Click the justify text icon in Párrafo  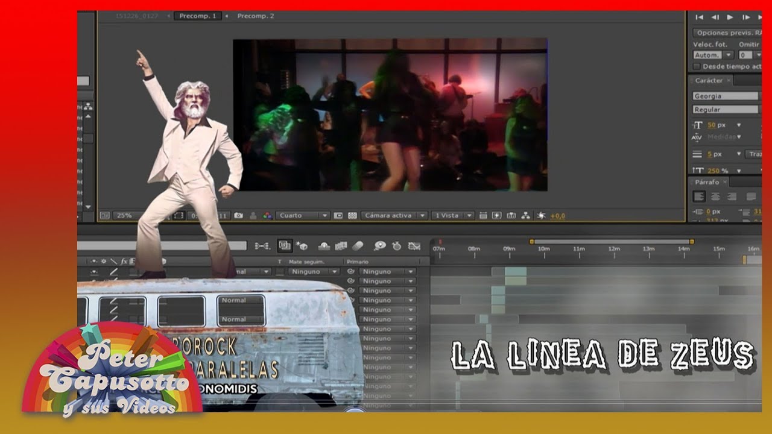point(751,197)
